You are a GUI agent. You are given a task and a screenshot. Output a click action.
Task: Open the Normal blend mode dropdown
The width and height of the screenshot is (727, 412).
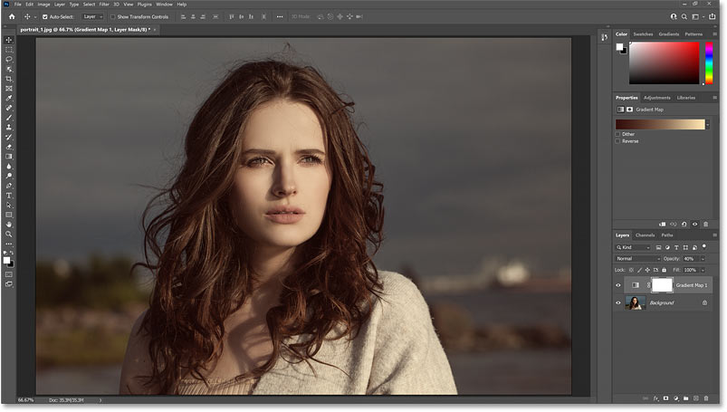point(637,259)
